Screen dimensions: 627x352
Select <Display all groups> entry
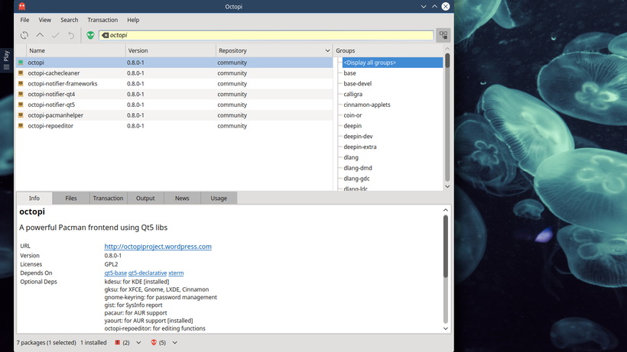point(392,63)
